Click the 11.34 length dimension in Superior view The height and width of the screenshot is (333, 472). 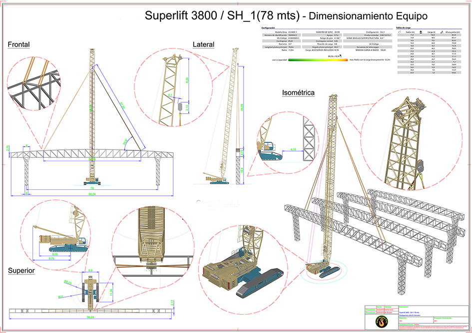coord(111,293)
